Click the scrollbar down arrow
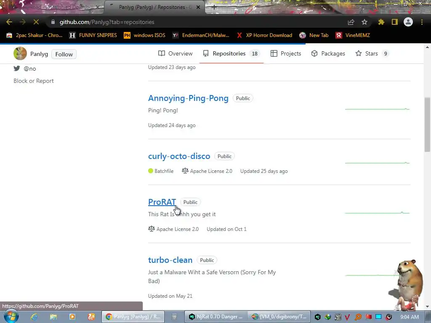Screen dimensions: 431x323 (x=427, y=307)
